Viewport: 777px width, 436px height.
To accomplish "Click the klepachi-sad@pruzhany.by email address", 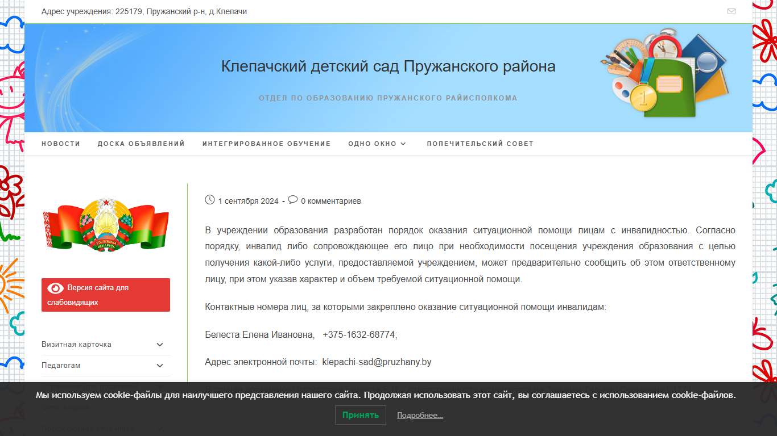I will [377, 362].
